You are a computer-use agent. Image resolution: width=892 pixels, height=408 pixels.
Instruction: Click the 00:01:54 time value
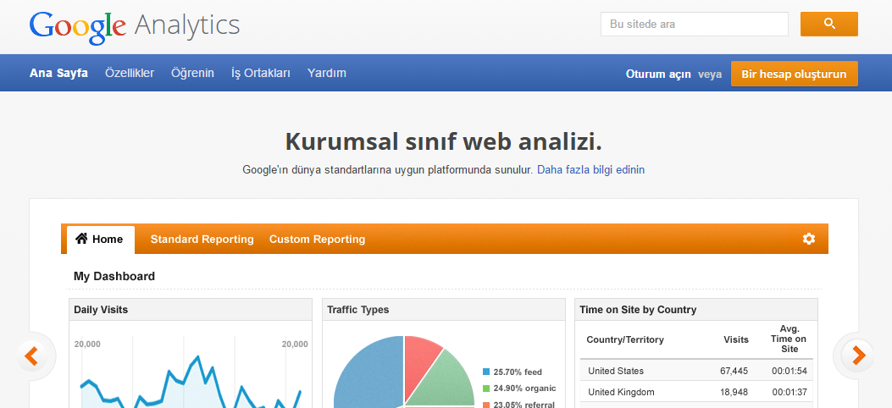tap(790, 371)
